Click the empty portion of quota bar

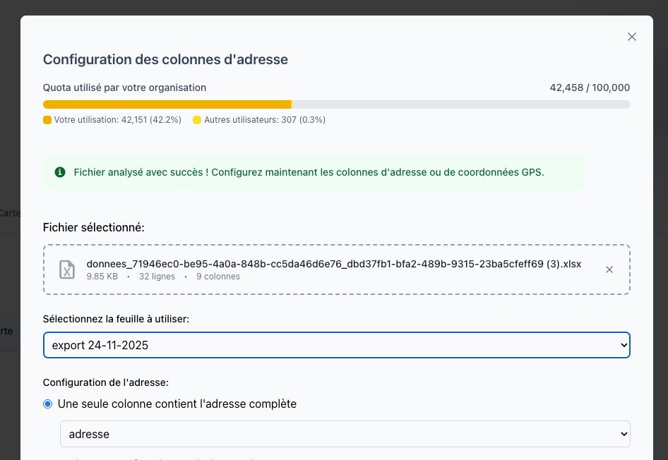(460, 104)
